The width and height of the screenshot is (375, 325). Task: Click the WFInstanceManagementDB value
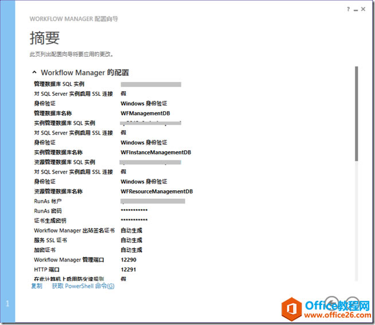(x=156, y=152)
